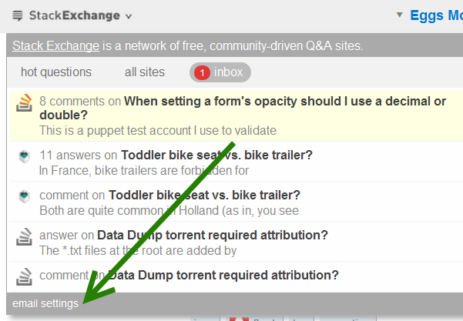Click Stack Overflow icon beside opacity comment
463x321 pixels.
tap(23, 102)
